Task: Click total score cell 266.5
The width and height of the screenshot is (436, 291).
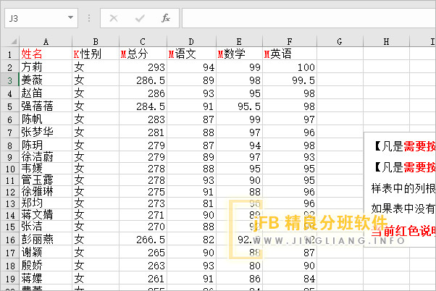Action: tap(143, 240)
